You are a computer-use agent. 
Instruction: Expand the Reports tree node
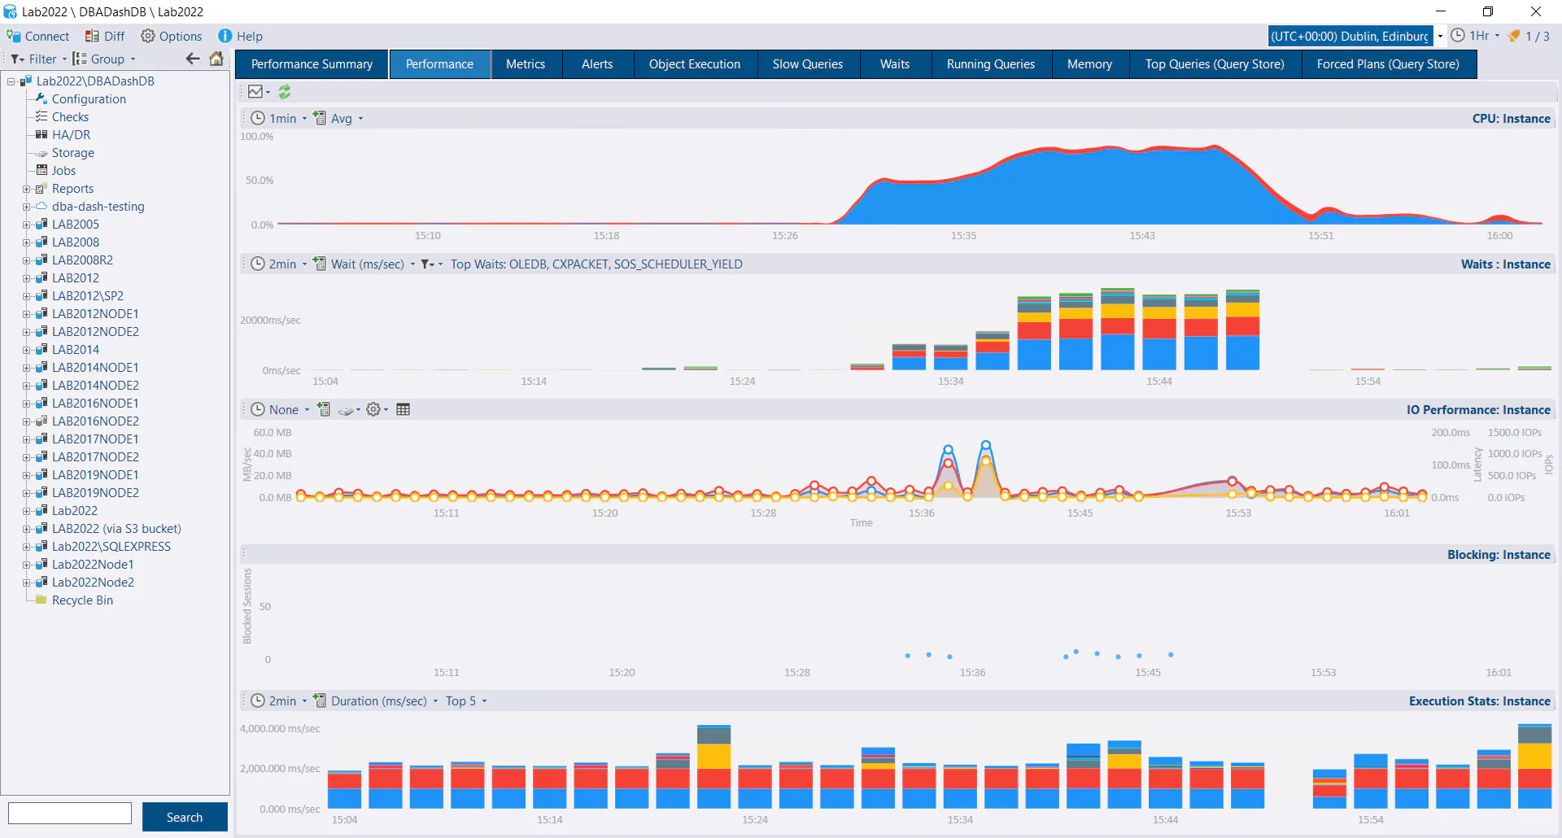26,189
